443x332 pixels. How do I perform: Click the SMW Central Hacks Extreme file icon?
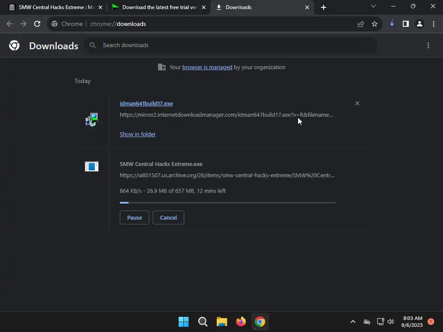coord(92,166)
